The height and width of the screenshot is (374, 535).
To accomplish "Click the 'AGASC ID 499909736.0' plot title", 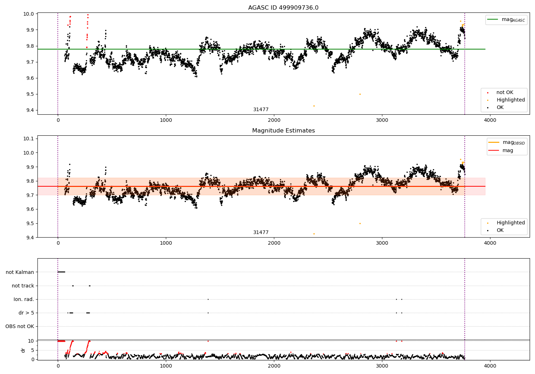I will 283,8.
